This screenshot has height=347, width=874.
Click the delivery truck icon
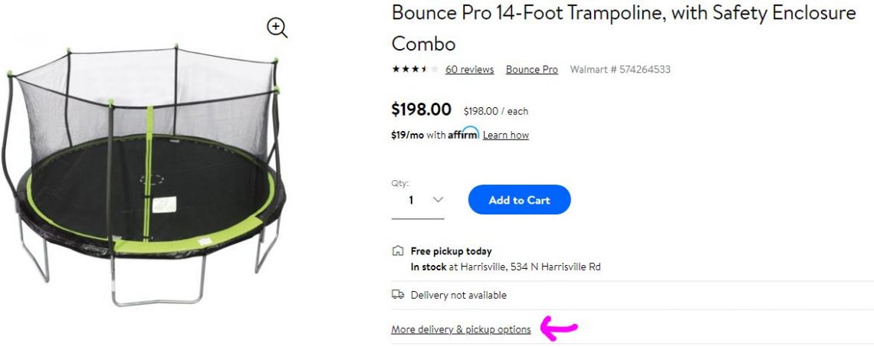click(397, 295)
